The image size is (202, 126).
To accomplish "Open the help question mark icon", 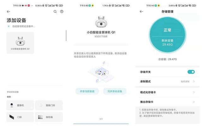I will point(62,12).
